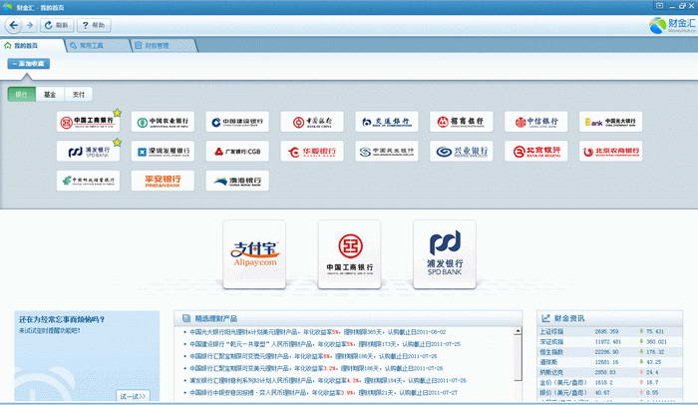The image size is (698, 405).
Task: Go back with the left arrow button
Action: pos(14,25)
